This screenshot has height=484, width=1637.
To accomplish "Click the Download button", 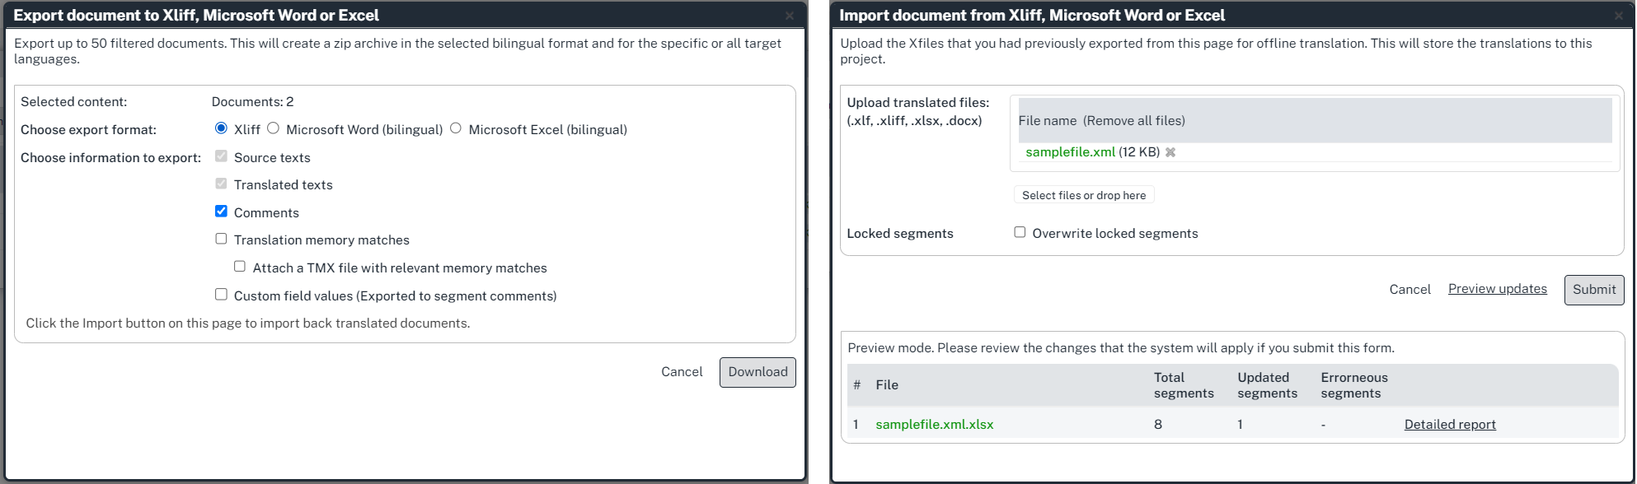I will click(x=757, y=372).
